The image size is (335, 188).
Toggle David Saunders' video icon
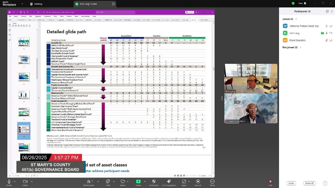tap(331, 40)
